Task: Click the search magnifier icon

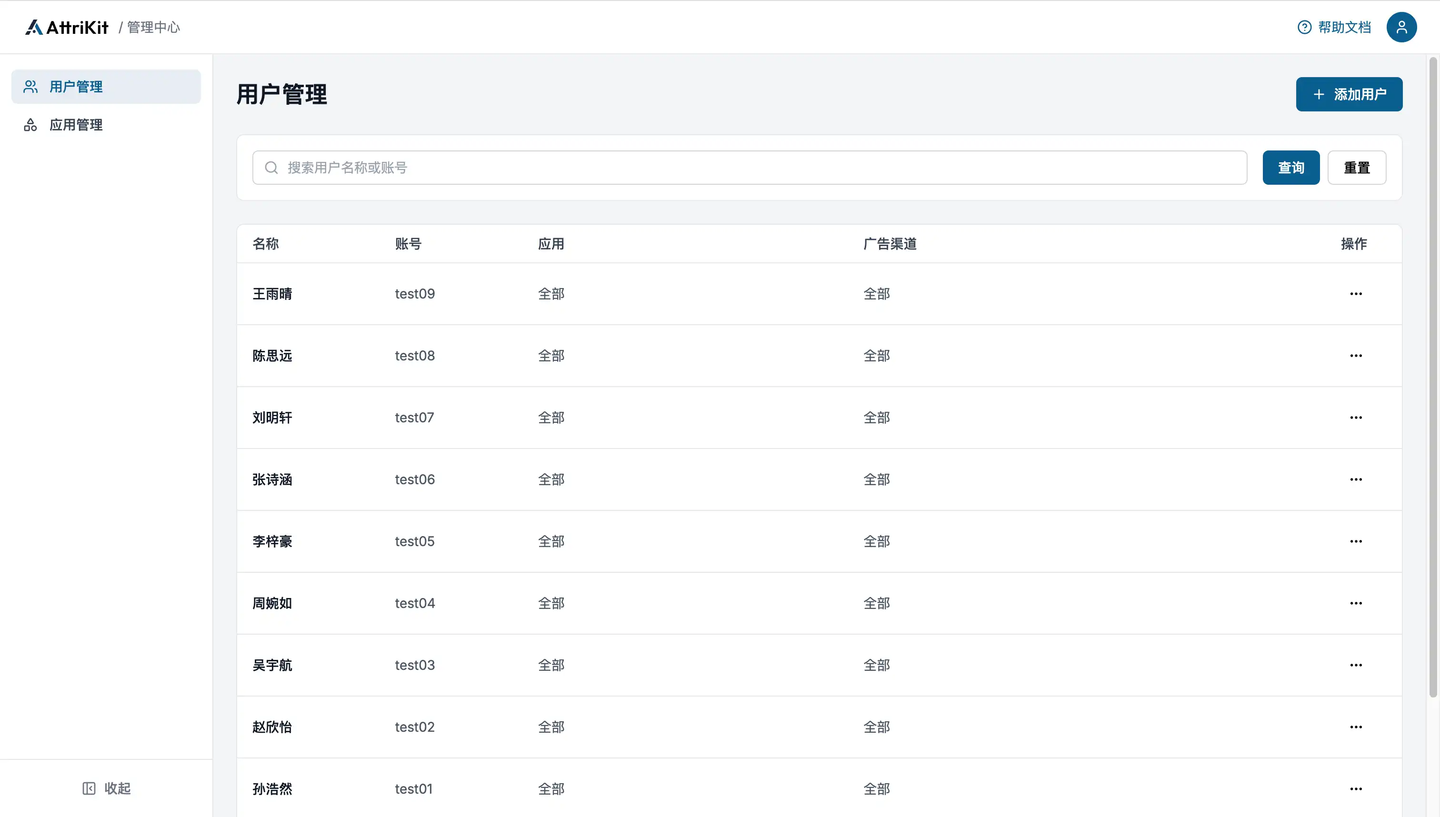Action: point(271,168)
